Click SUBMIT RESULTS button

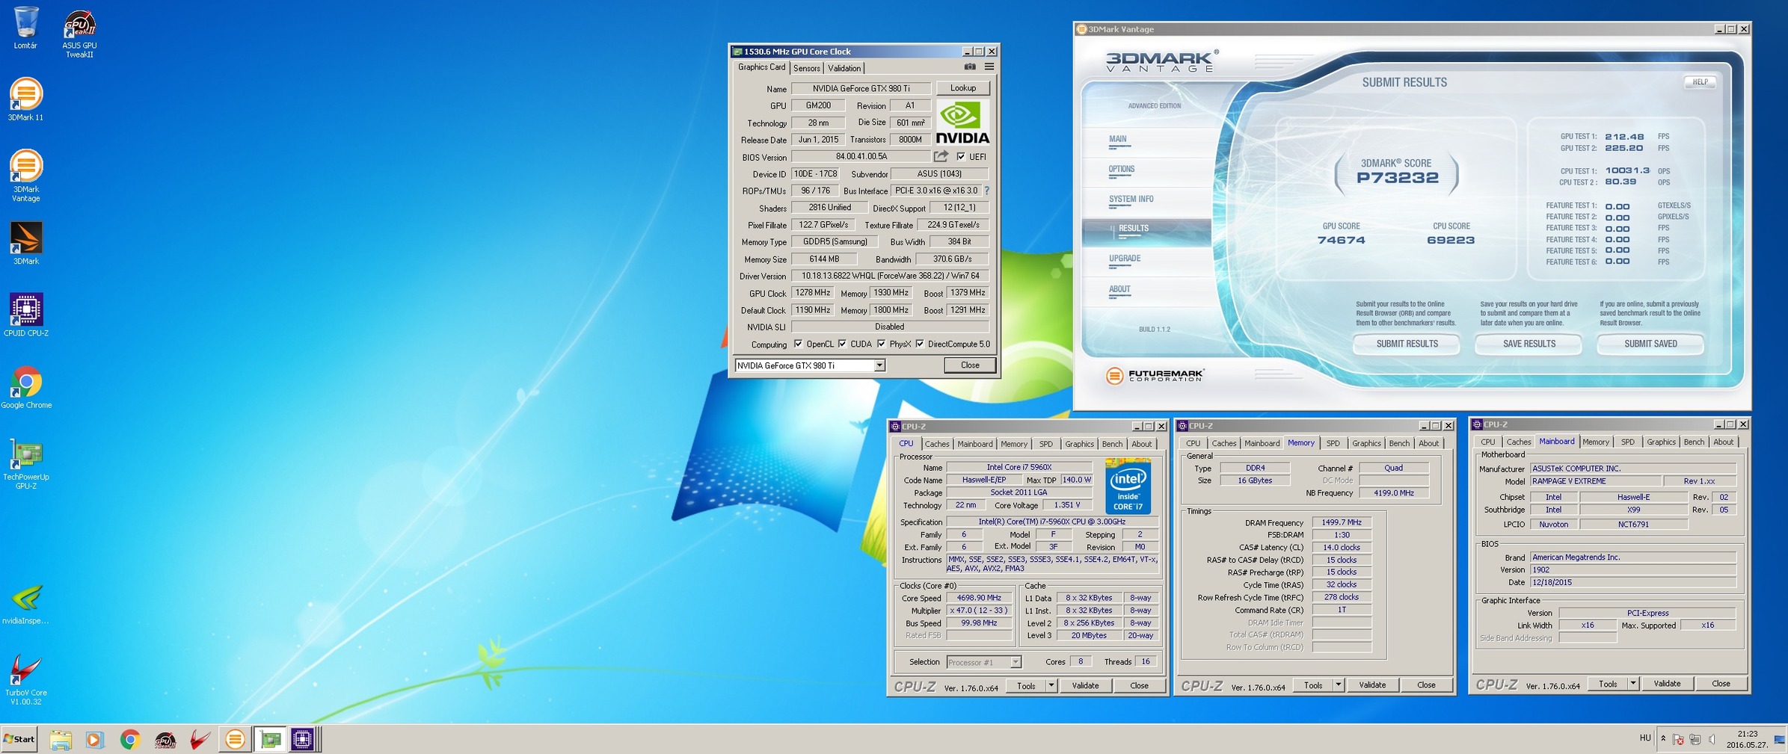coord(1407,344)
